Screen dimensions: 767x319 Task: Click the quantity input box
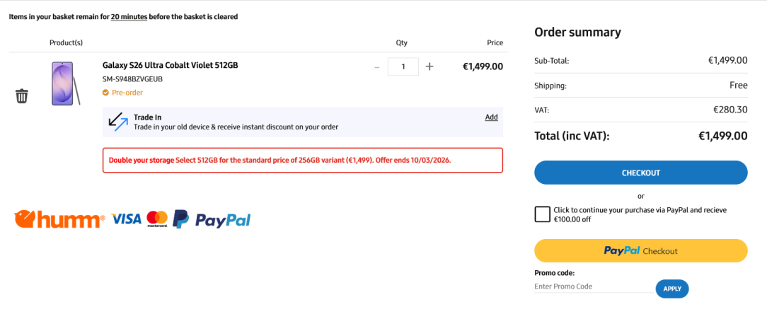tap(403, 66)
